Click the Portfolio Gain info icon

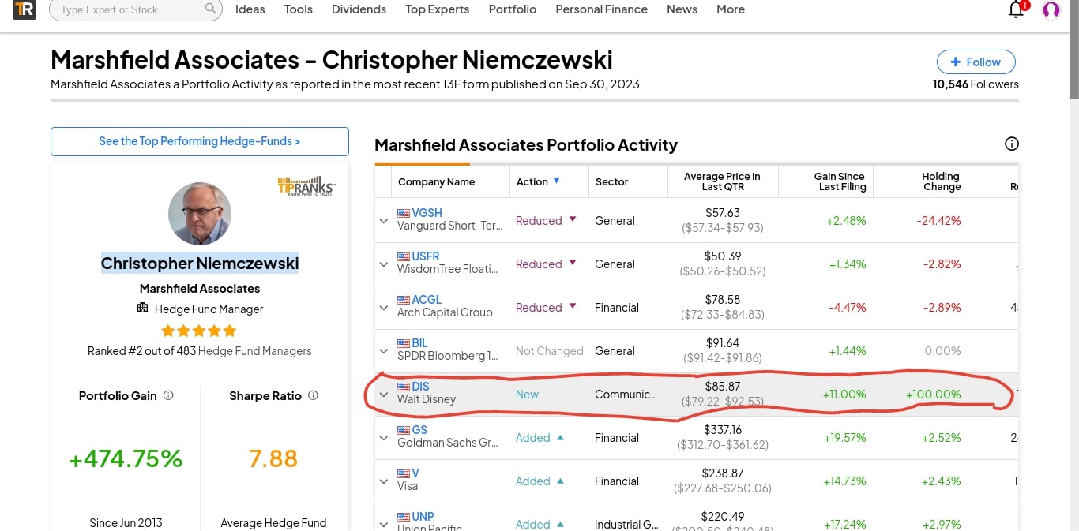pos(168,395)
